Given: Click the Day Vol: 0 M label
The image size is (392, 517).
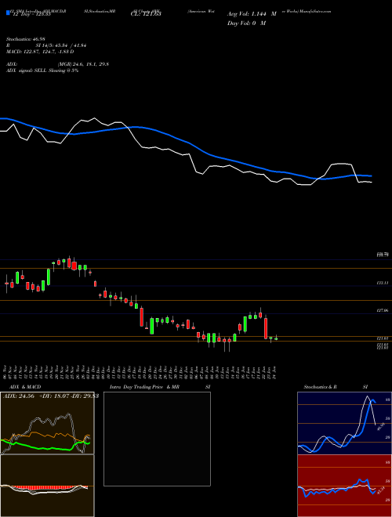Looking at the screenshot, I should 246,23.
